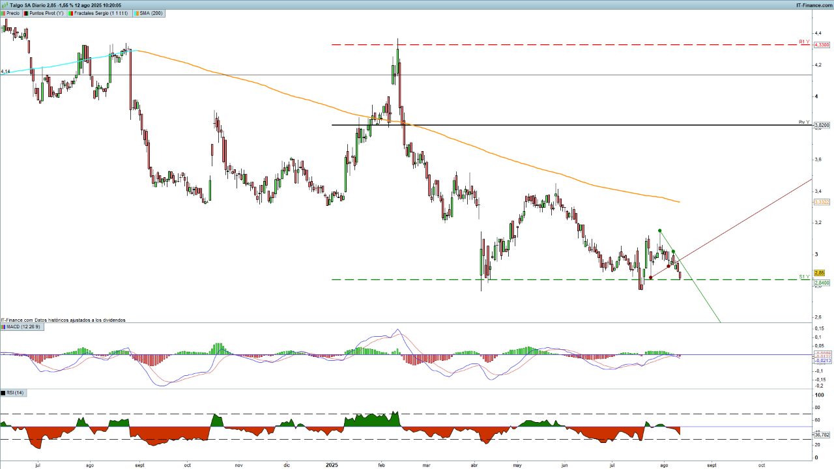
Task: Open Puntos Pivot (Y) indicator label
Action: tap(46, 13)
